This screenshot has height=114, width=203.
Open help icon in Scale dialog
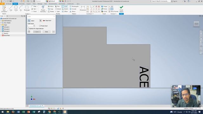(29, 32)
